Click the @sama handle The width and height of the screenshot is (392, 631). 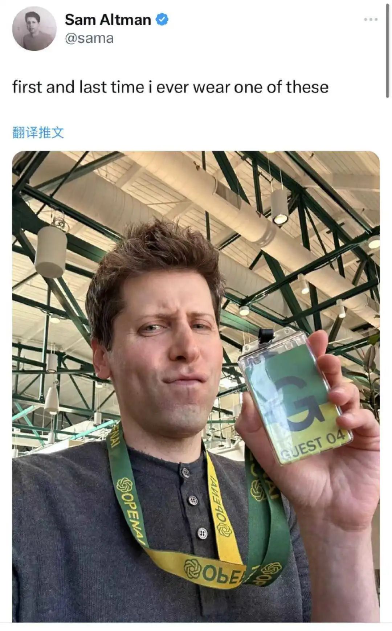click(89, 38)
